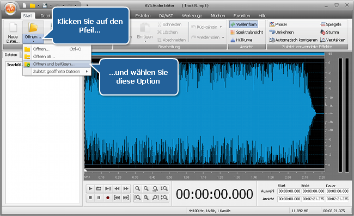Click the zoom full view magnifier
Viewport: 354px width, 216px height.
click(x=155, y=188)
